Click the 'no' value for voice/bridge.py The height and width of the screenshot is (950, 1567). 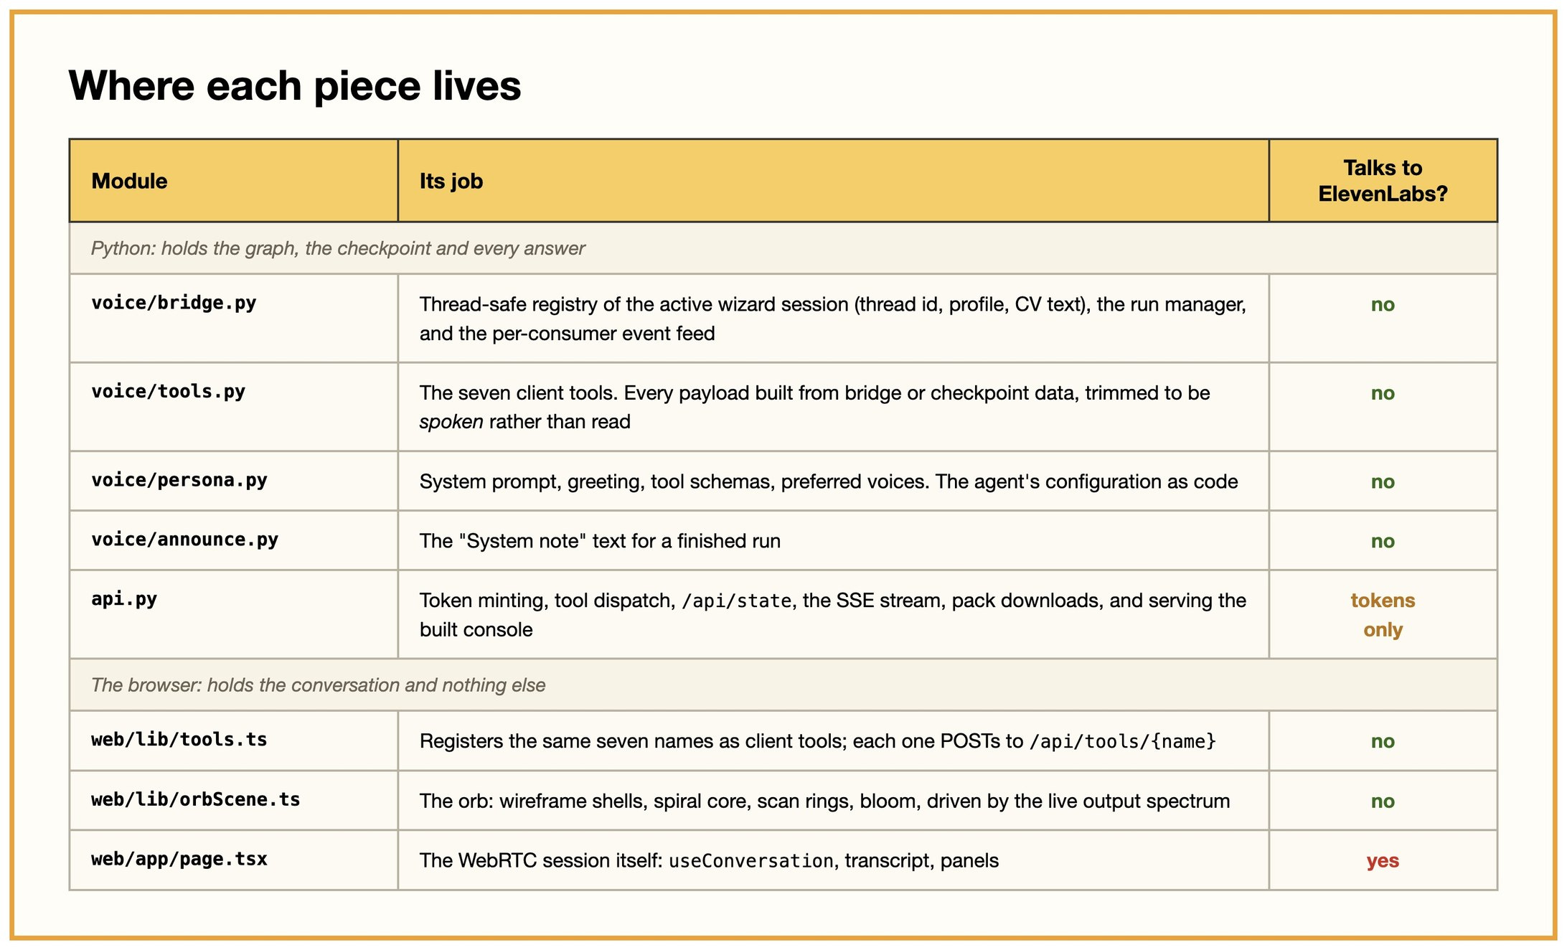click(x=1383, y=304)
